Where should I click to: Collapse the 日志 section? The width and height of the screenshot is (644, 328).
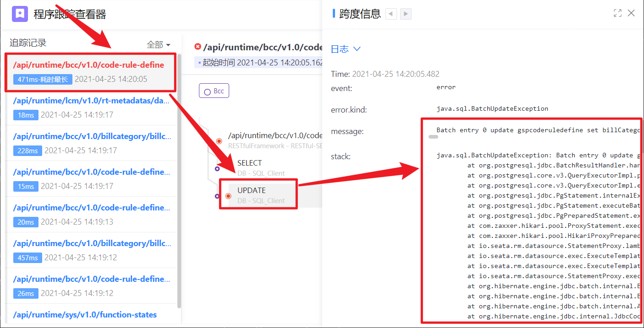pos(346,49)
